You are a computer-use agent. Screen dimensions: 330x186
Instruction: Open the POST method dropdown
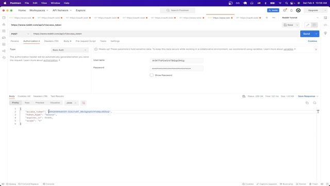tap(20, 34)
